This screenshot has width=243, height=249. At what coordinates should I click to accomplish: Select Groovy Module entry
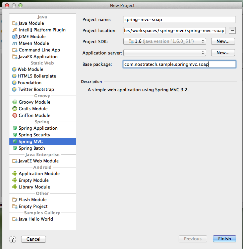click(43, 102)
